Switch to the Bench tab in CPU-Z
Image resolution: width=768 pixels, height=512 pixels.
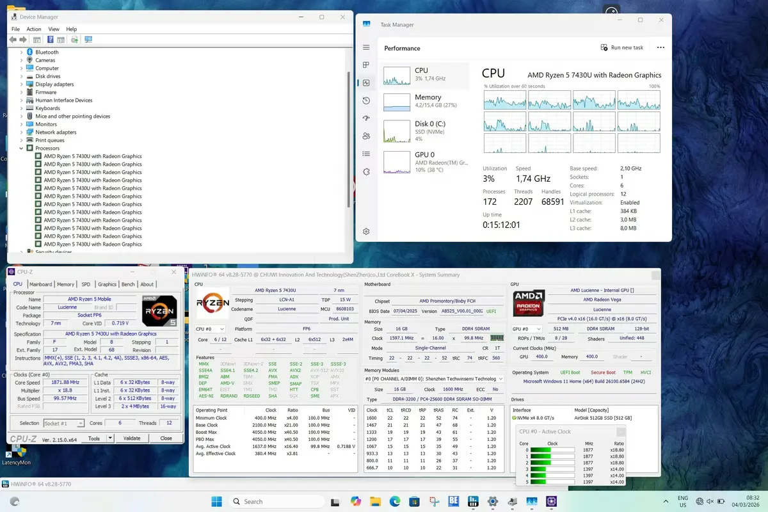(x=128, y=284)
